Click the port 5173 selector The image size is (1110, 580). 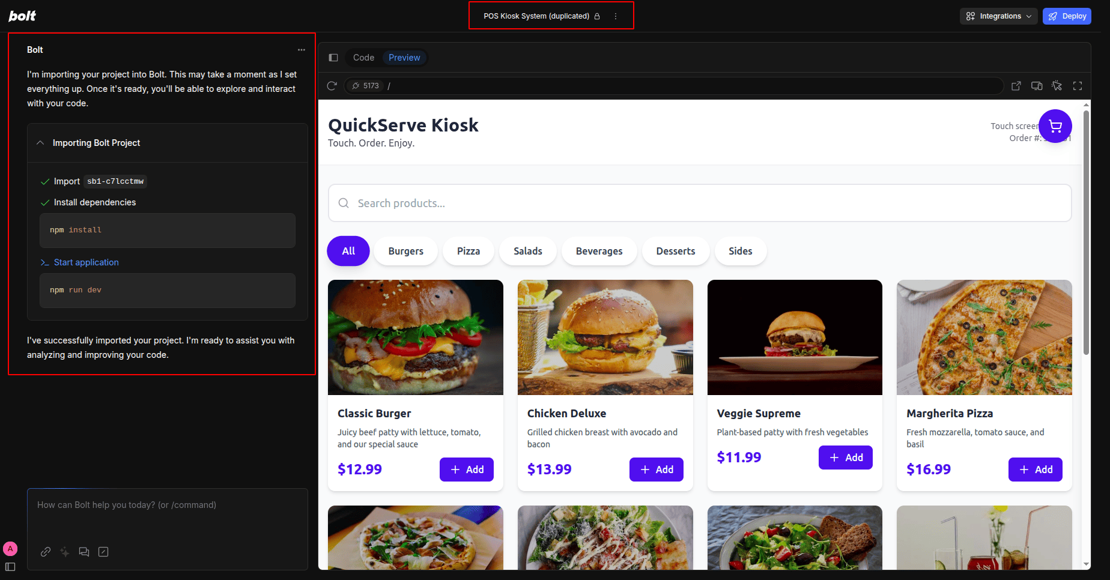tap(366, 86)
